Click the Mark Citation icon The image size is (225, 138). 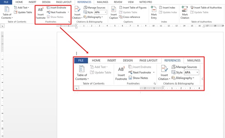tap(184, 9)
